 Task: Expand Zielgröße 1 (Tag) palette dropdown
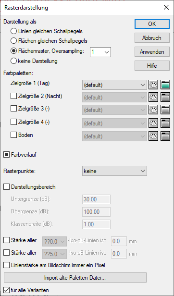(114, 85)
